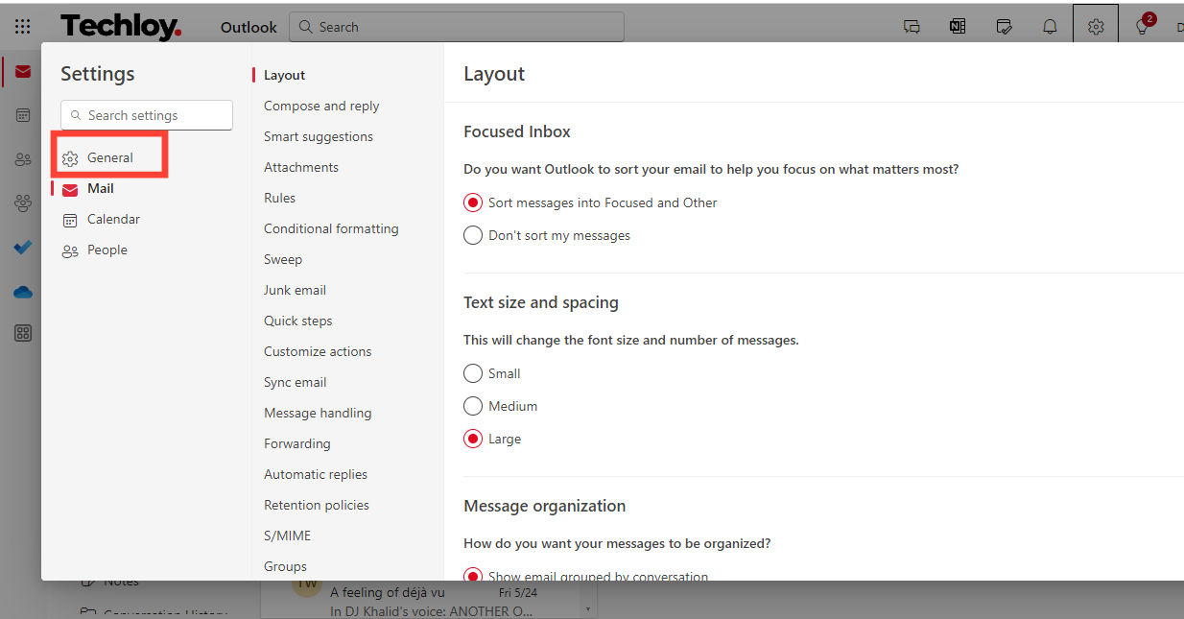Screen dimensions: 1184x619
Task: Show notifications via the bell icon
Action: pyautogui.click(x=1050, y=27)
